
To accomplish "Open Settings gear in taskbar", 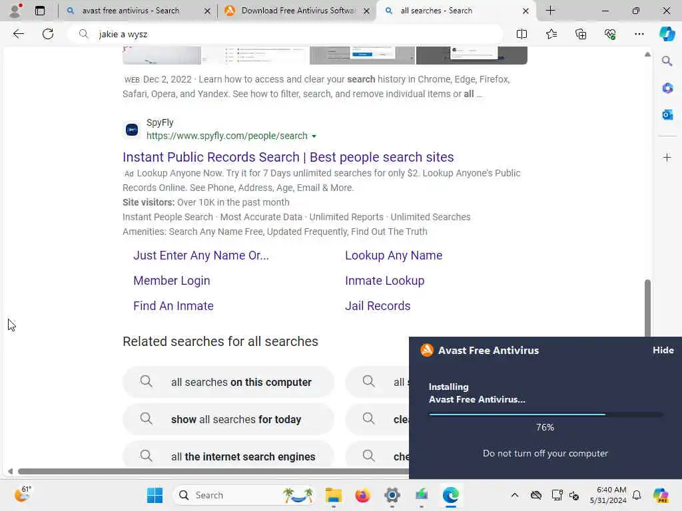I will pos(392,495).
